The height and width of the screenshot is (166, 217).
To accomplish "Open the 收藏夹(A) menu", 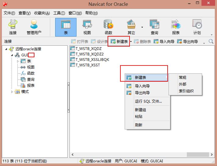I will click(42, 13).
